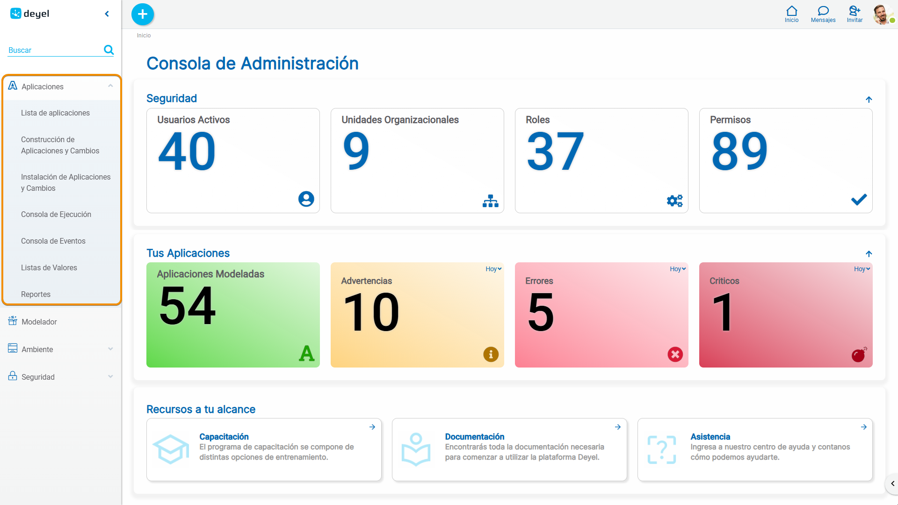Collapse the Tus Aplicaciones panel arrow

coord(869,254)
